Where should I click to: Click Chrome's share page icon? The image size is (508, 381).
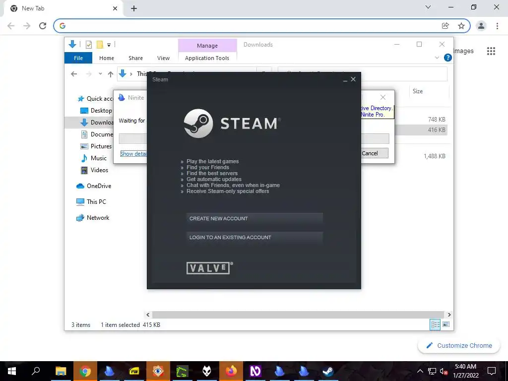tap(445, 26)
